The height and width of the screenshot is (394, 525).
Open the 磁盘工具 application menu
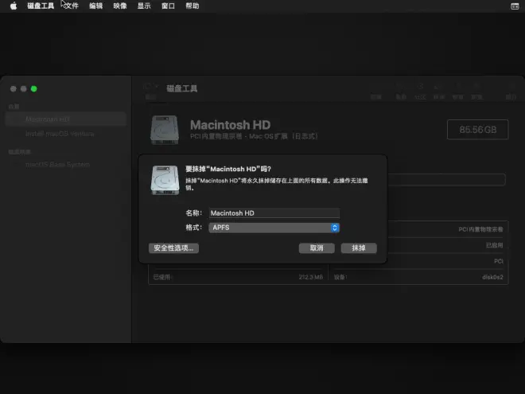tap(41, 6)
